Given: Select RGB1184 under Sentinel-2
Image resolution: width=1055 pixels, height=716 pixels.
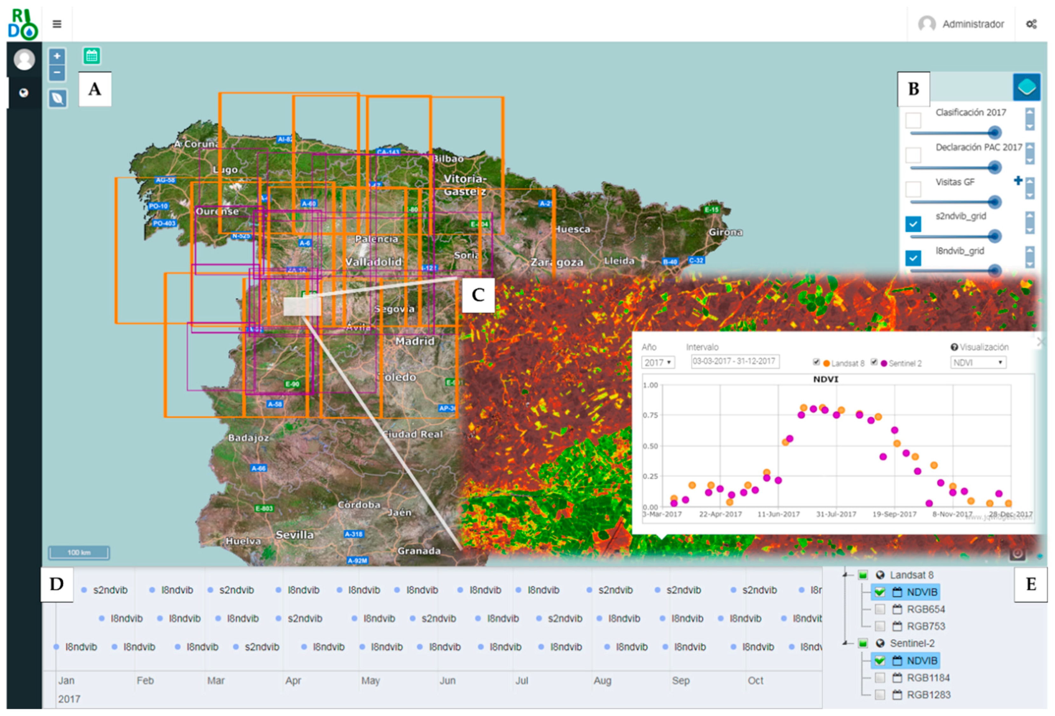Looking at the screenshot, I should 880,678.
